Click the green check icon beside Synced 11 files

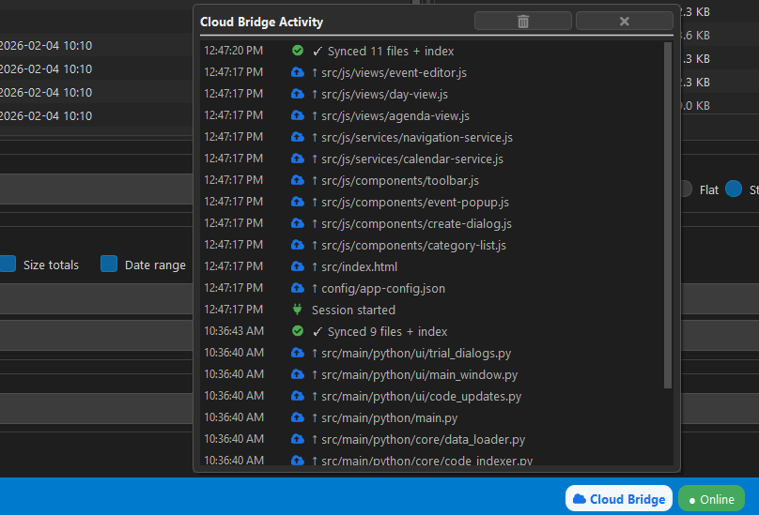(x=298, y=51)
